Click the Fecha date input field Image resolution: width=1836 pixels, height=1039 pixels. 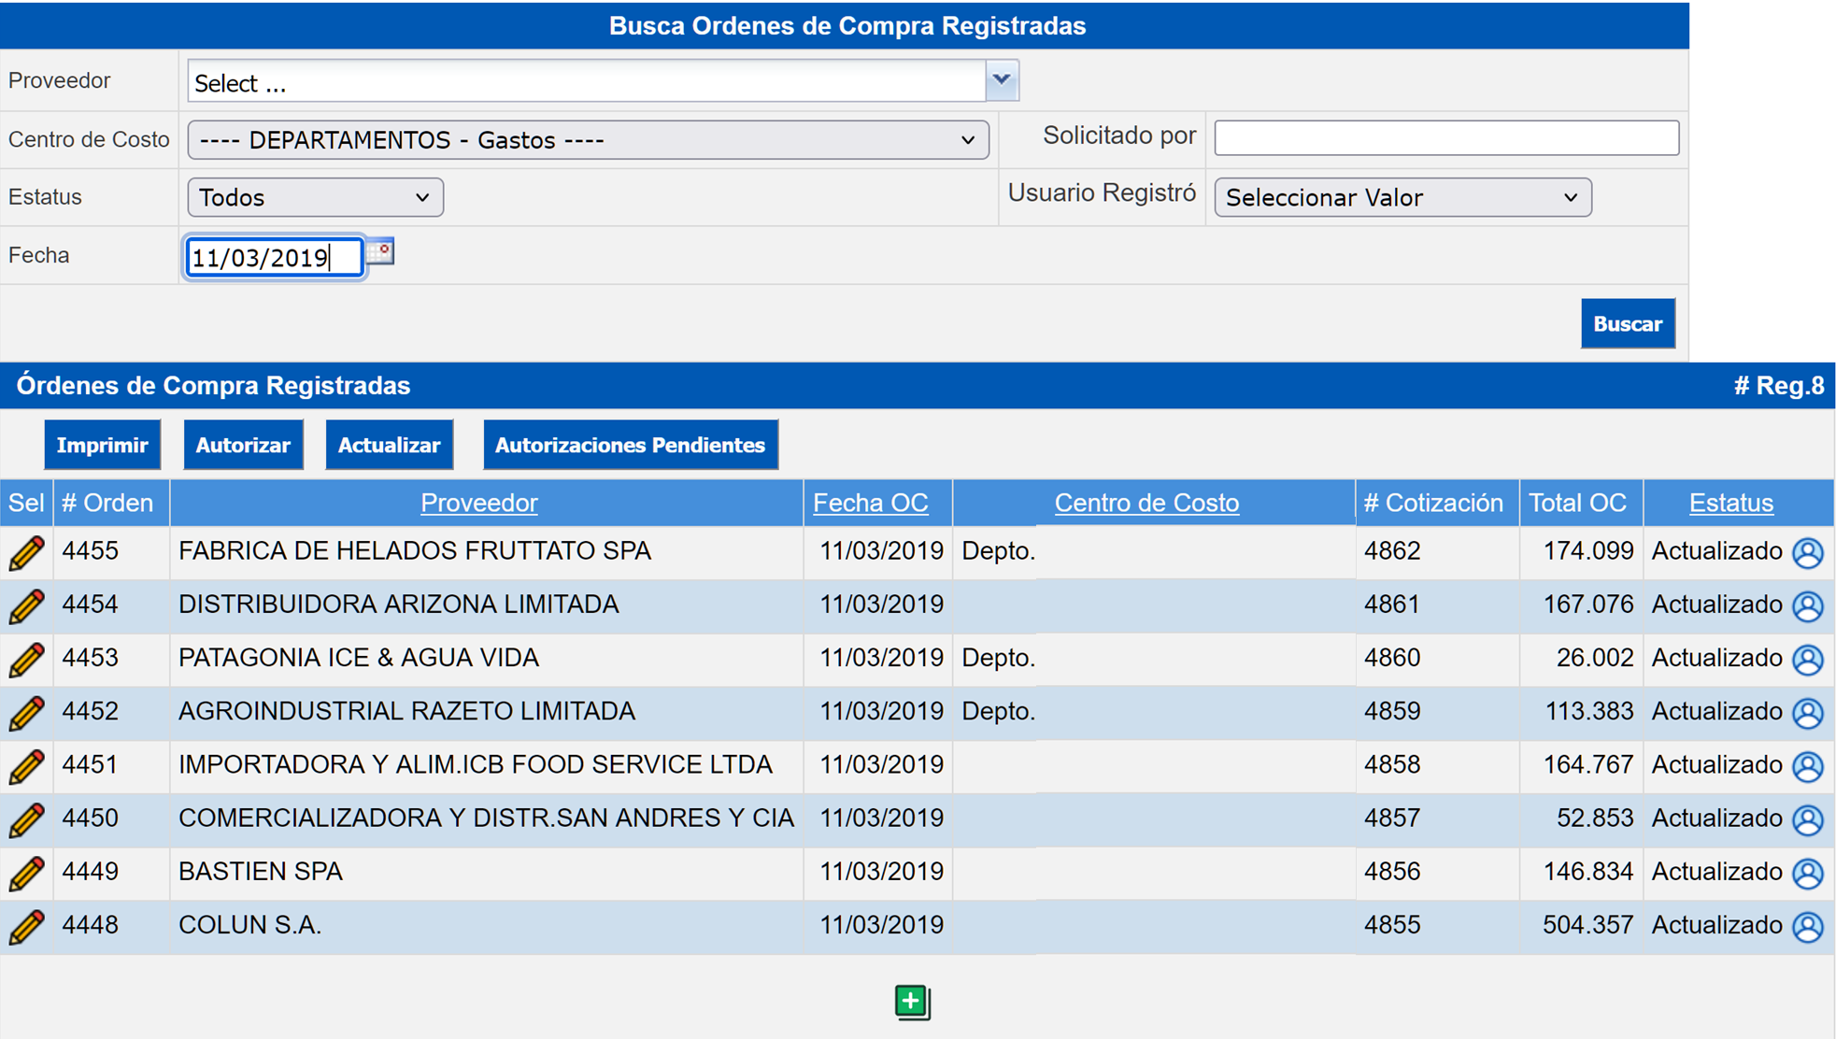pyautogui.click(x=274, y=257)
